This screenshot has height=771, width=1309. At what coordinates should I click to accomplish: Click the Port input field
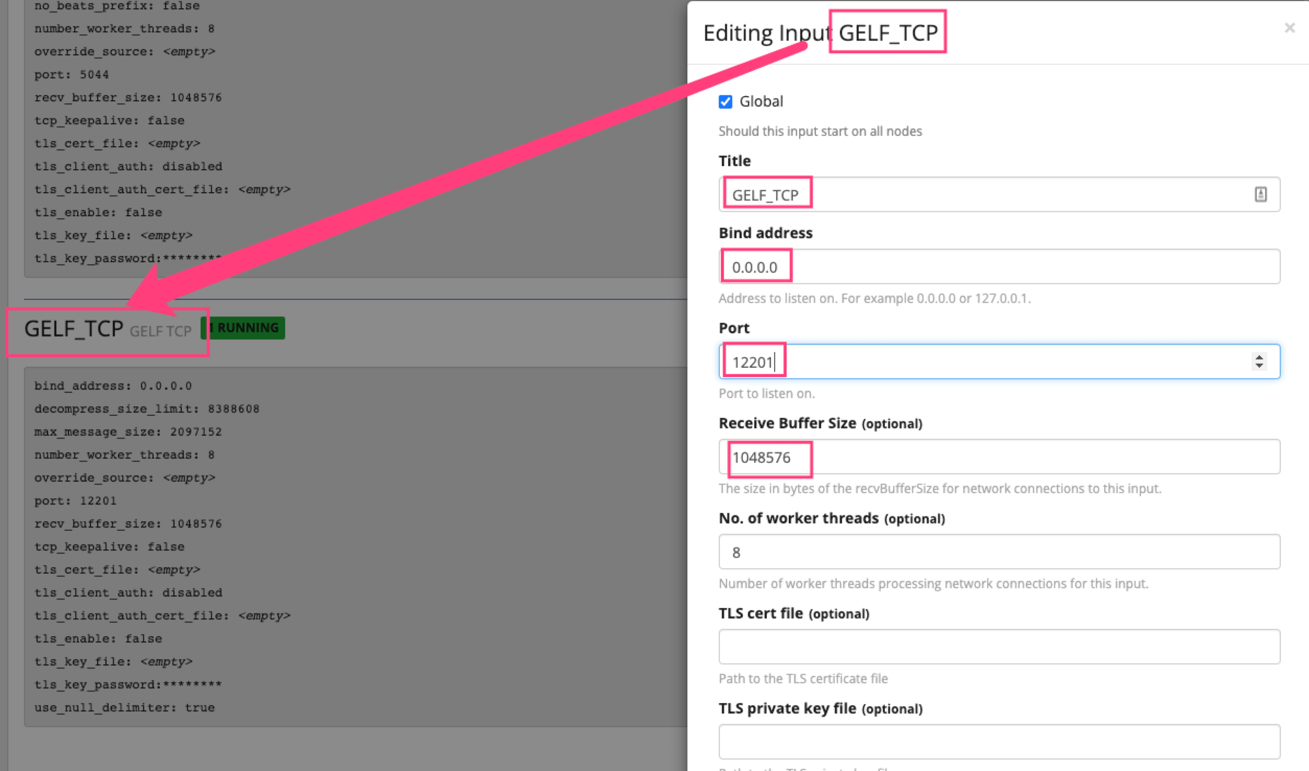click(999, 361)
